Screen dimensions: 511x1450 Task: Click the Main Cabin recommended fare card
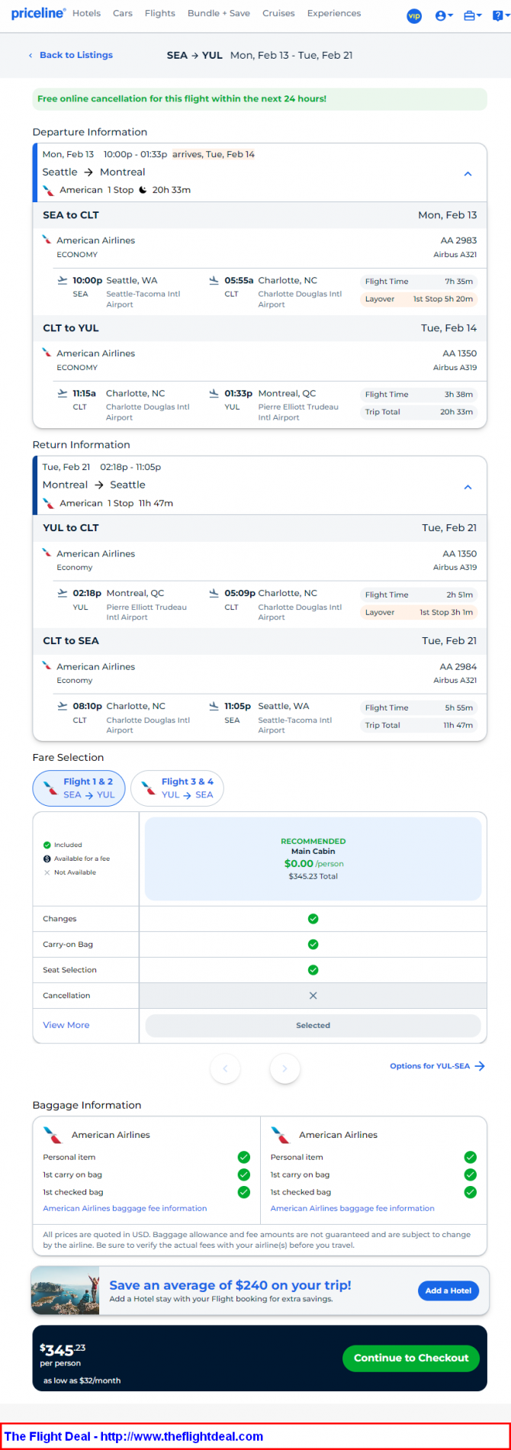point(313,859)
